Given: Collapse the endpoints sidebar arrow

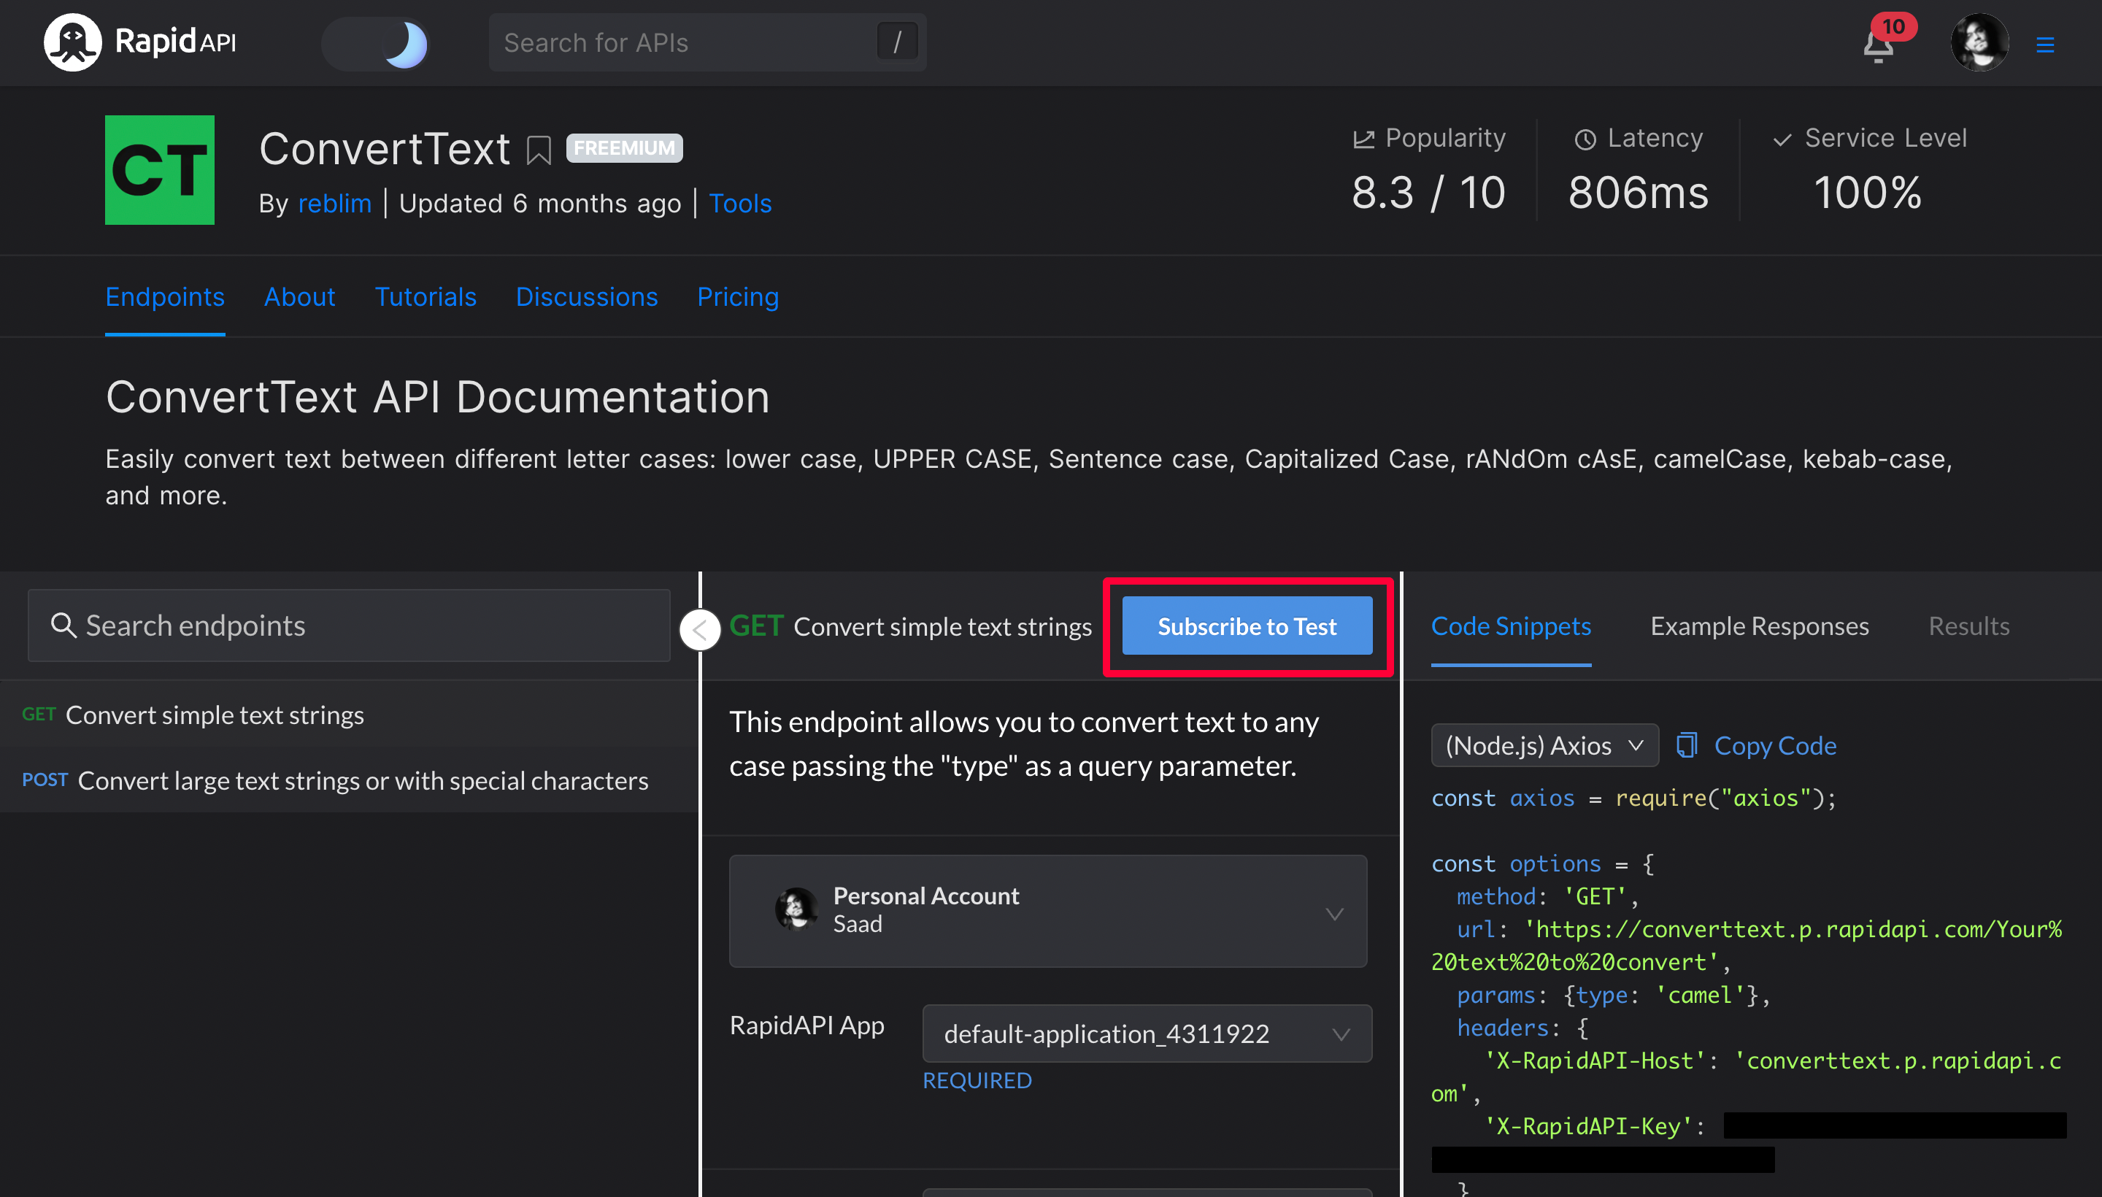Looking at the screenshot, I should [699, 630].
